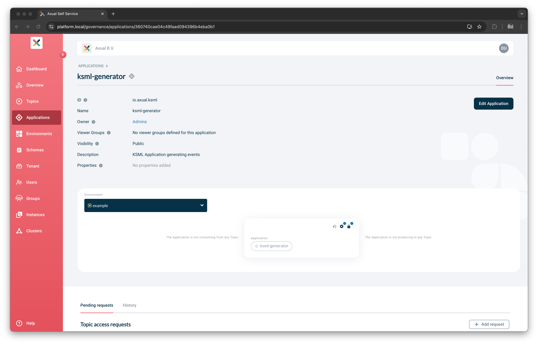
Task: Navigate to Clusters in sidebar
Action: [x=36, y=231]
